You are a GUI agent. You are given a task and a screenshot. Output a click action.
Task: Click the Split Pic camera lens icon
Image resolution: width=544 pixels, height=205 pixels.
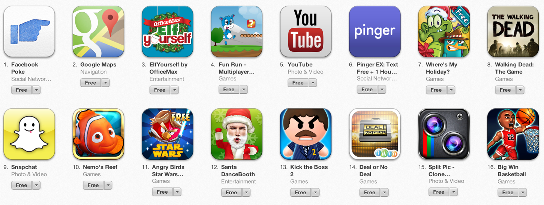click(444, 134)
